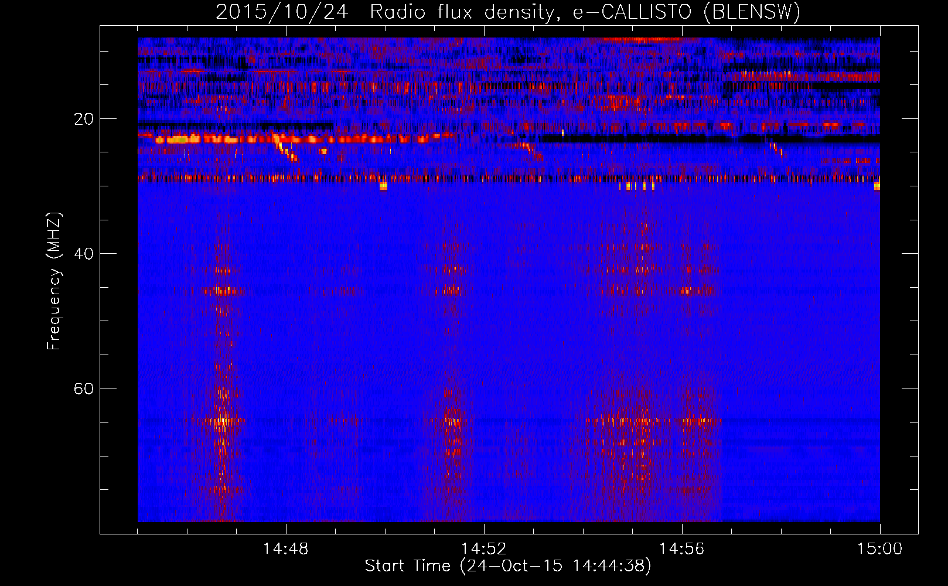The height and width of the screenshot is (586, 948).
Task: Click the 15:00 time tick label
Action: [x=879, y=548]
